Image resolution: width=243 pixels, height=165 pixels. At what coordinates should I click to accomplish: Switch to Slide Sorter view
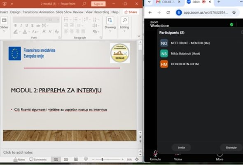tap(66, 159)
